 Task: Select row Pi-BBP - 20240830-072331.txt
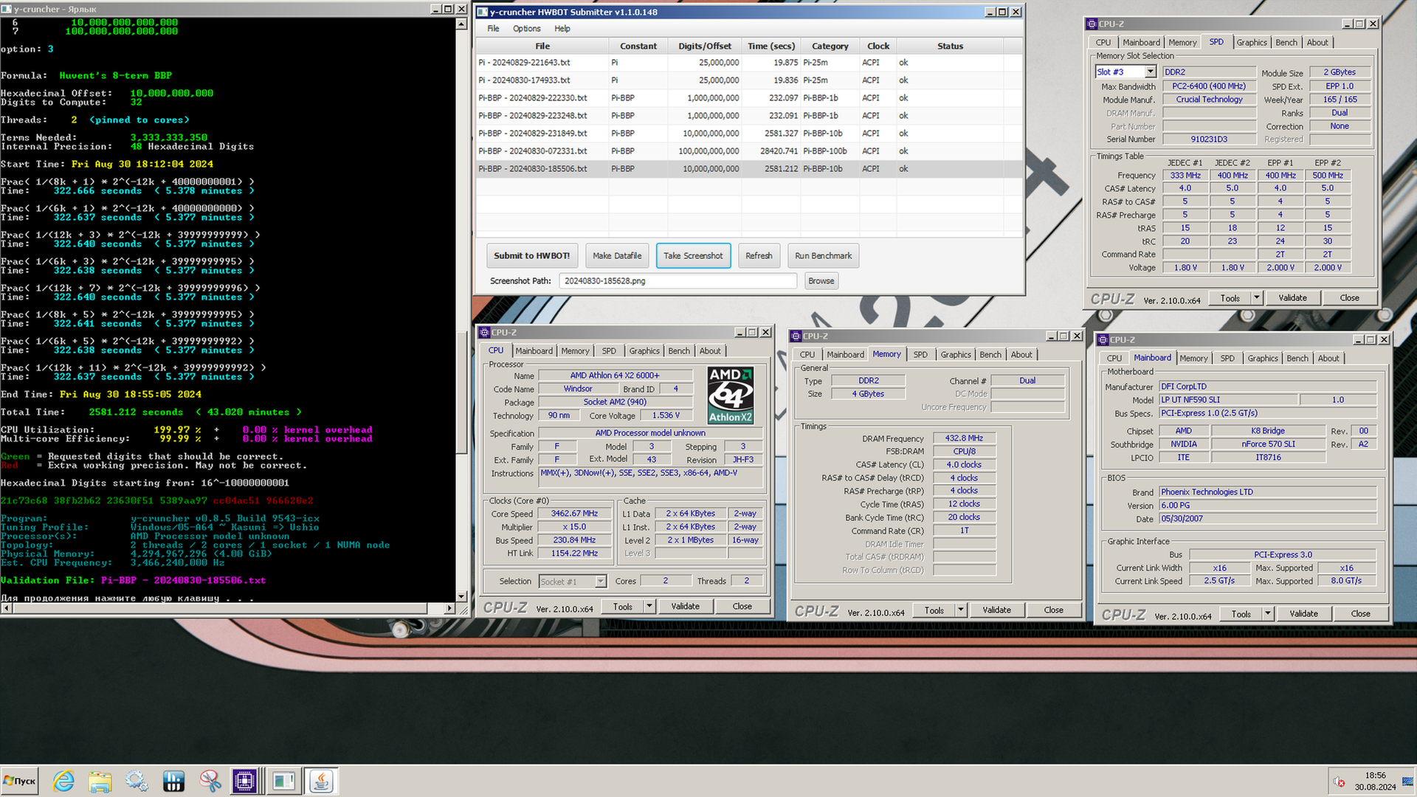pyautogui.click(x=748, y=151)
